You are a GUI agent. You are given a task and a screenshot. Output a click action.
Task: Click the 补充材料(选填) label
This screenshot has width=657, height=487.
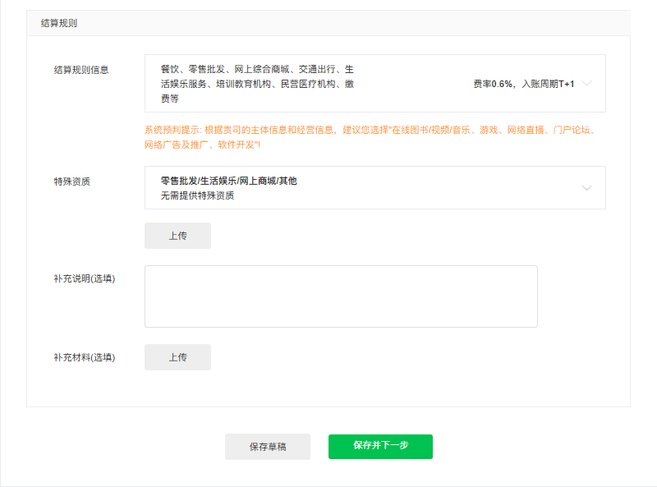tap(84, 357)
